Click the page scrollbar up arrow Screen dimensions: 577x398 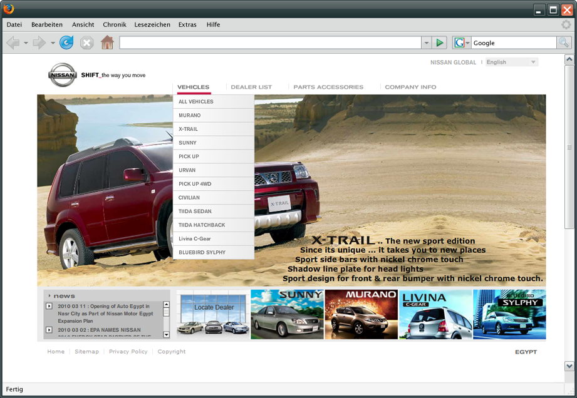569,59
